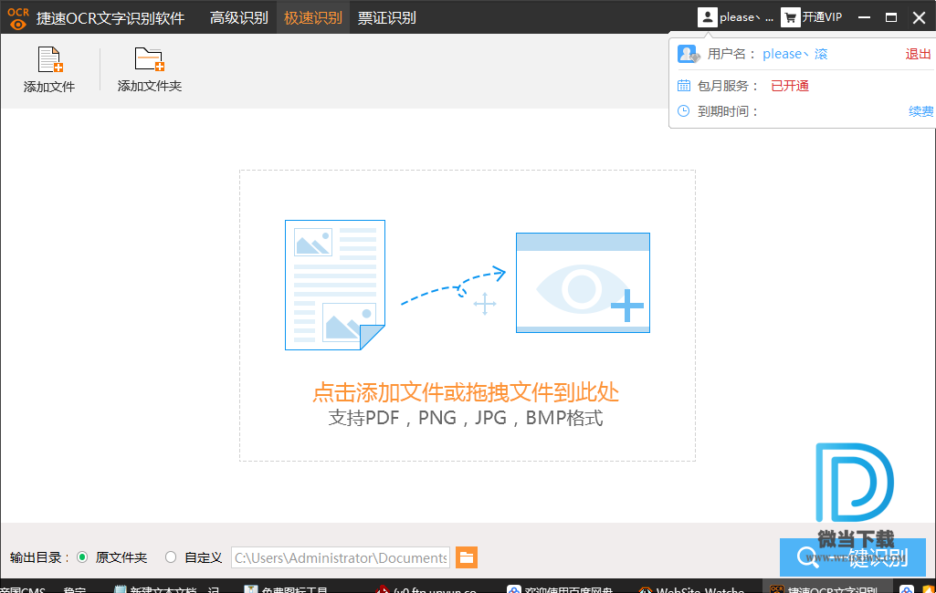This screenshot has width=936, height=593.
Task: Click the eye preview window illustration
Action: [x=583, y=283]
